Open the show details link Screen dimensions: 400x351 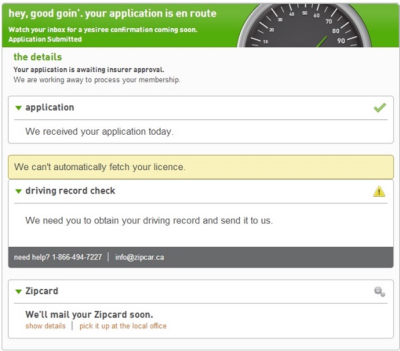[x=45, y=326]
